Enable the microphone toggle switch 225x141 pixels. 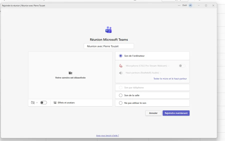(x=182, y=66)
